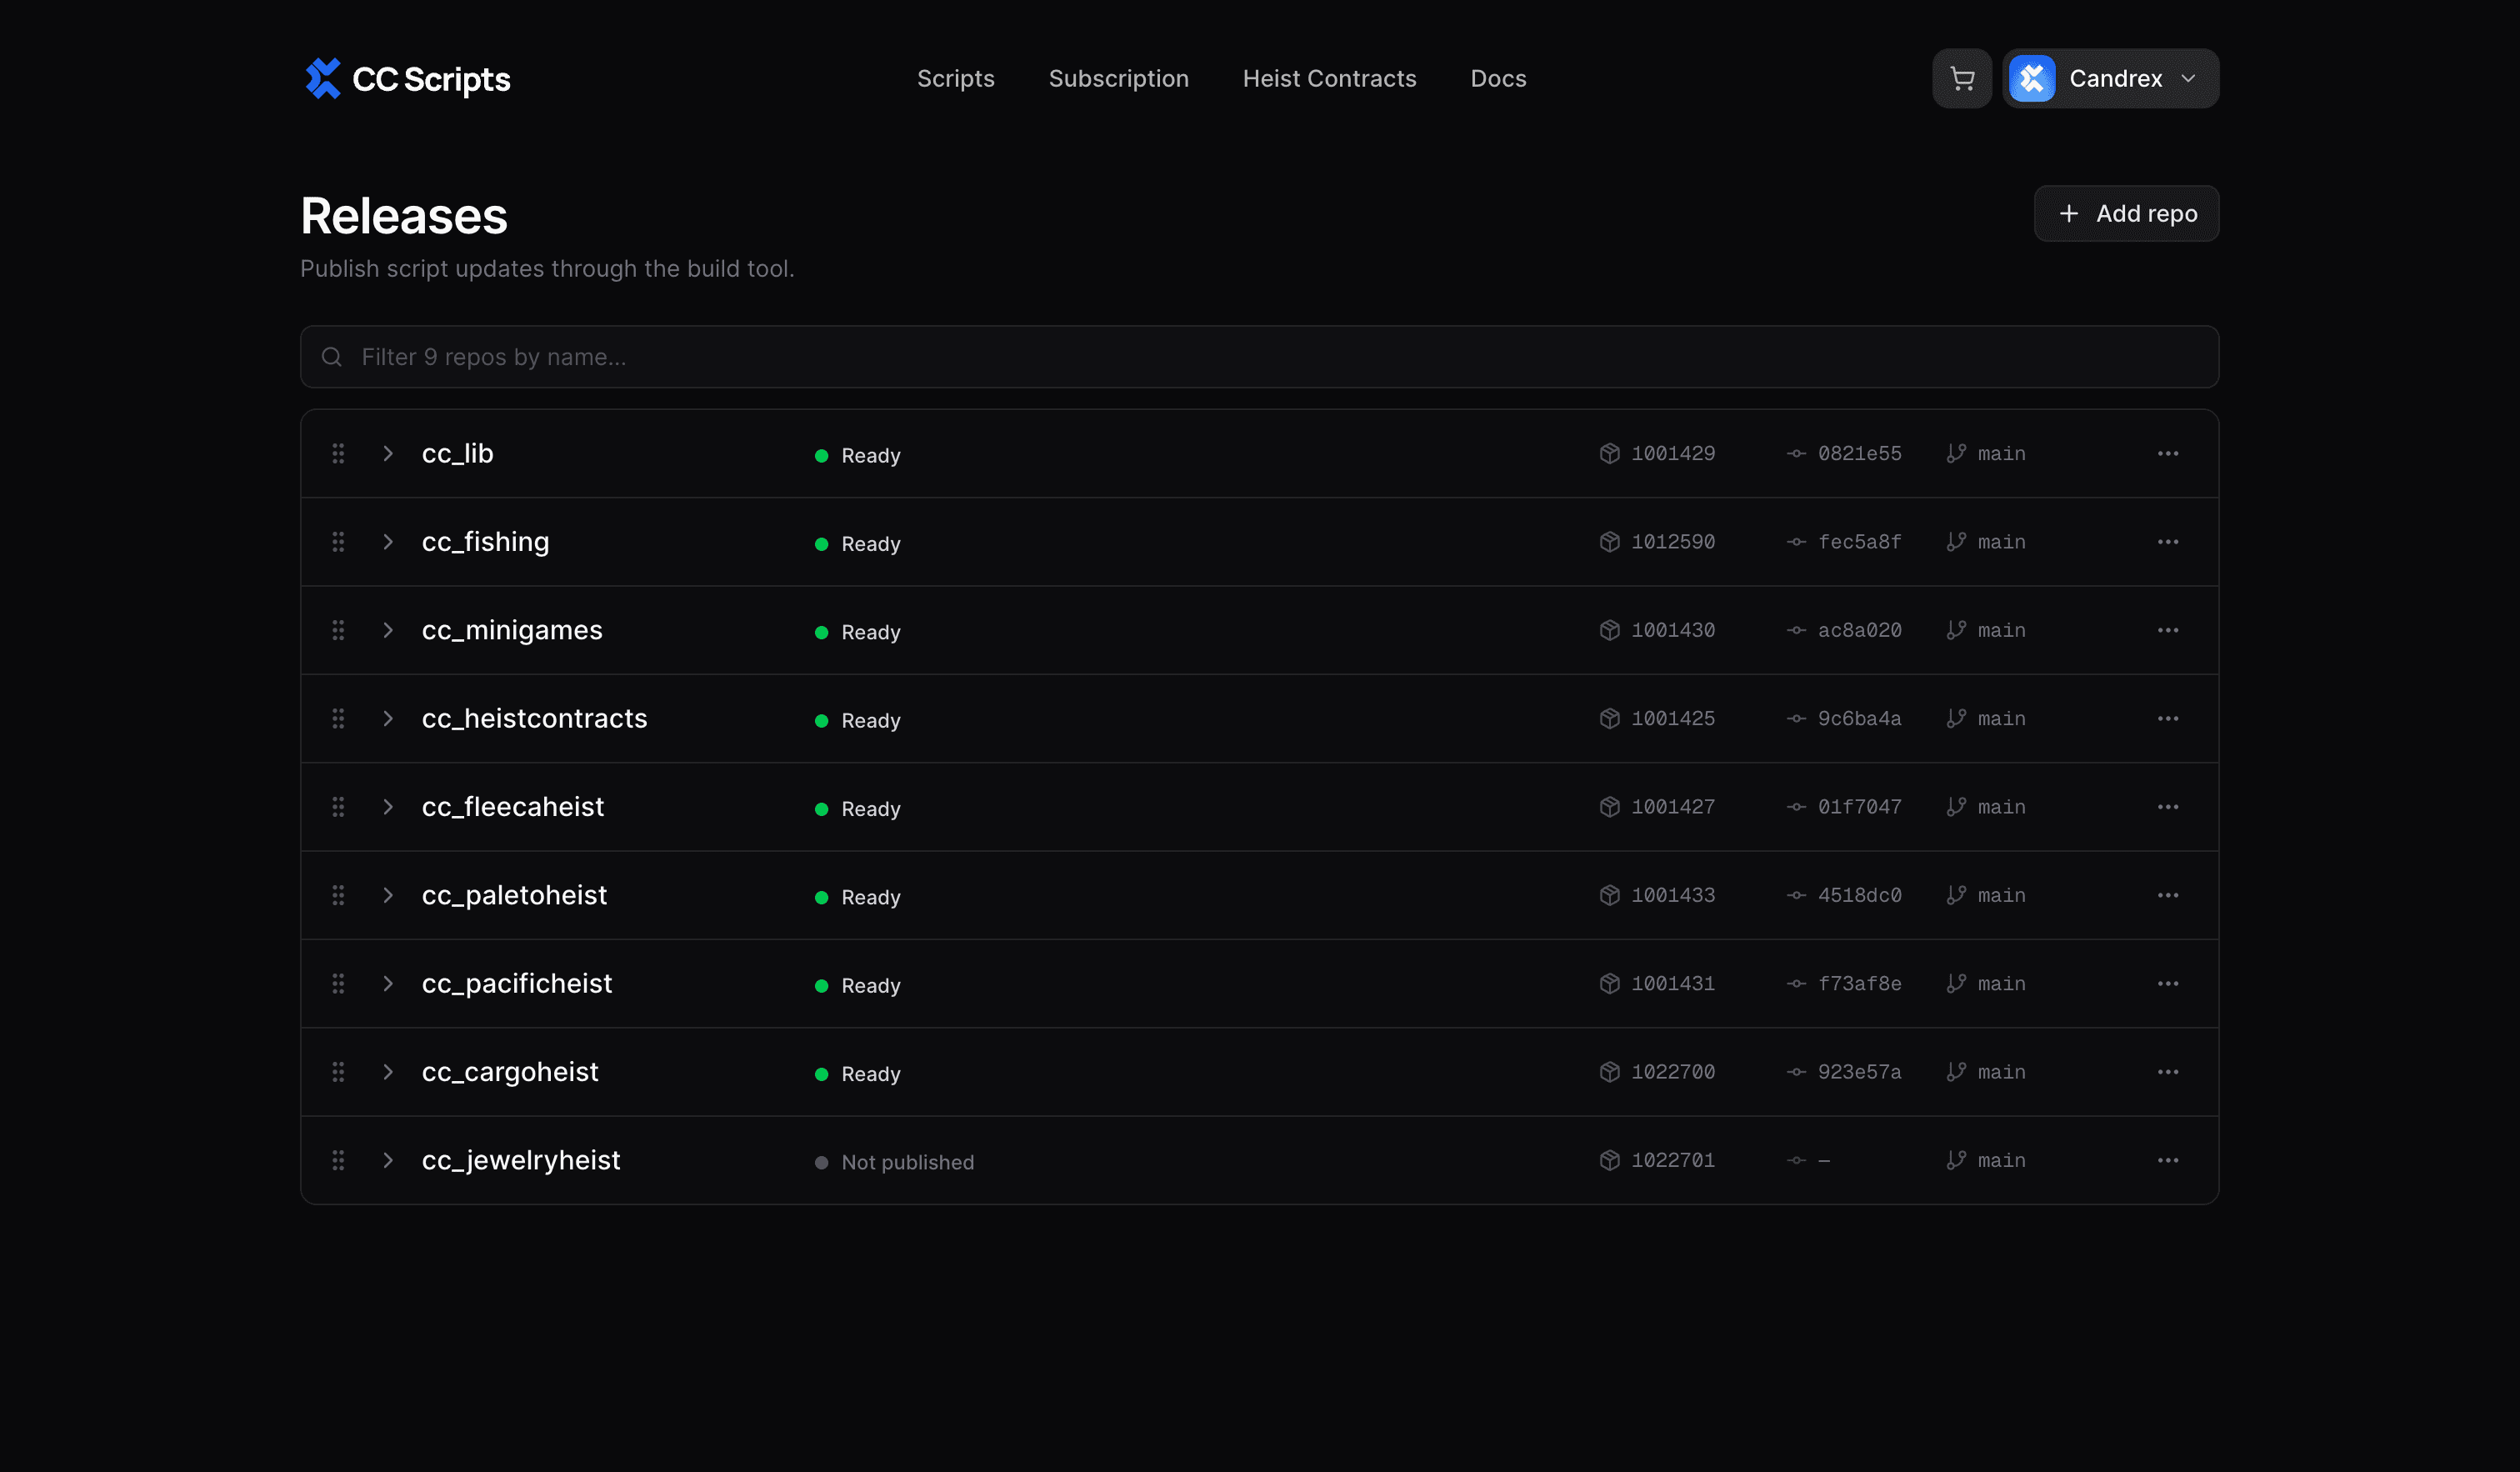Click the Candrex avatar icon

(x=2032, y=78)
